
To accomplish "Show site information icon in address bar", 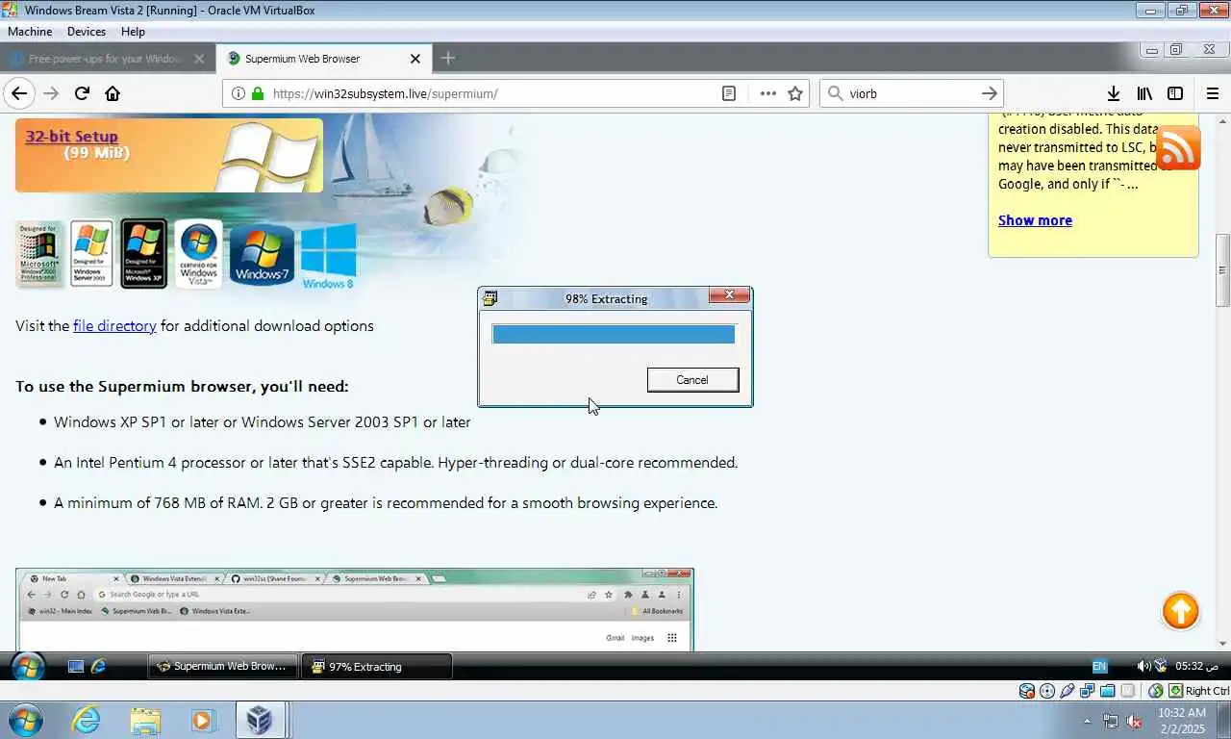I will click(x=238, y=93).
